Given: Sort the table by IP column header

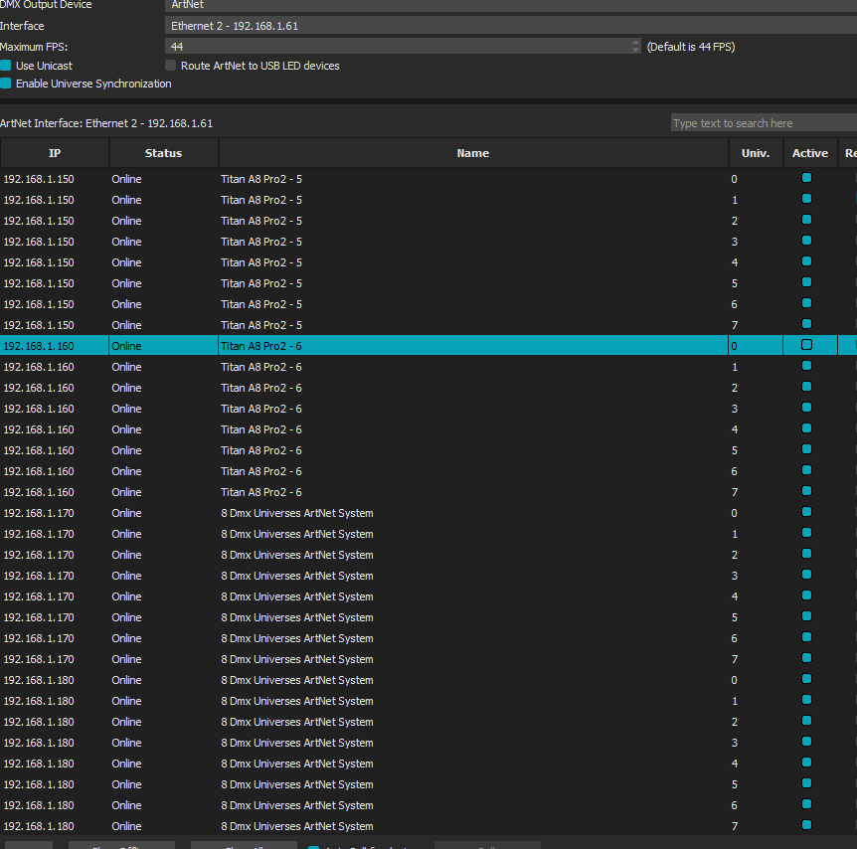Looking at the screenshot, I should [55, 153].
